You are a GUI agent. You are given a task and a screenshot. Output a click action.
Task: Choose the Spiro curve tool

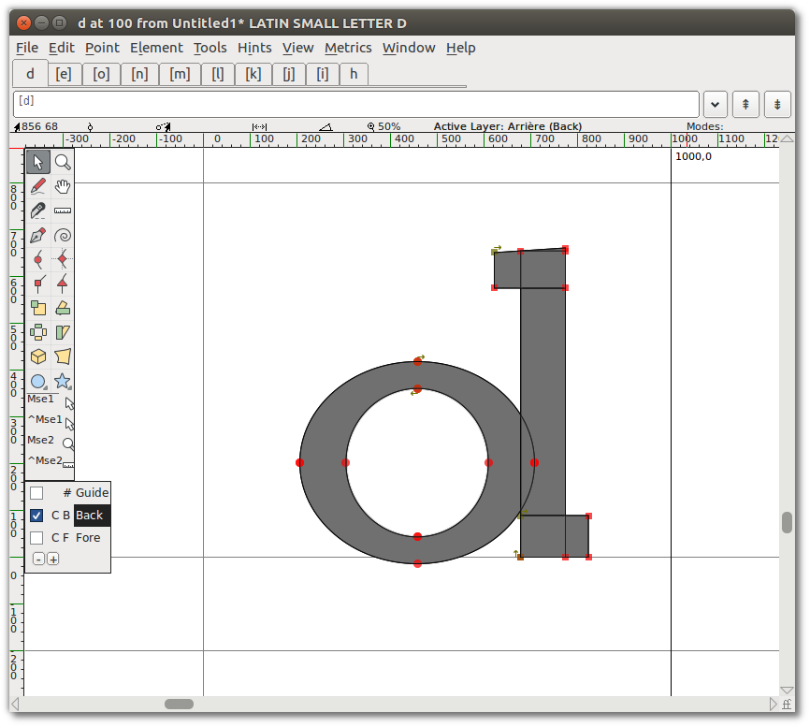click(x=63, y=235)
